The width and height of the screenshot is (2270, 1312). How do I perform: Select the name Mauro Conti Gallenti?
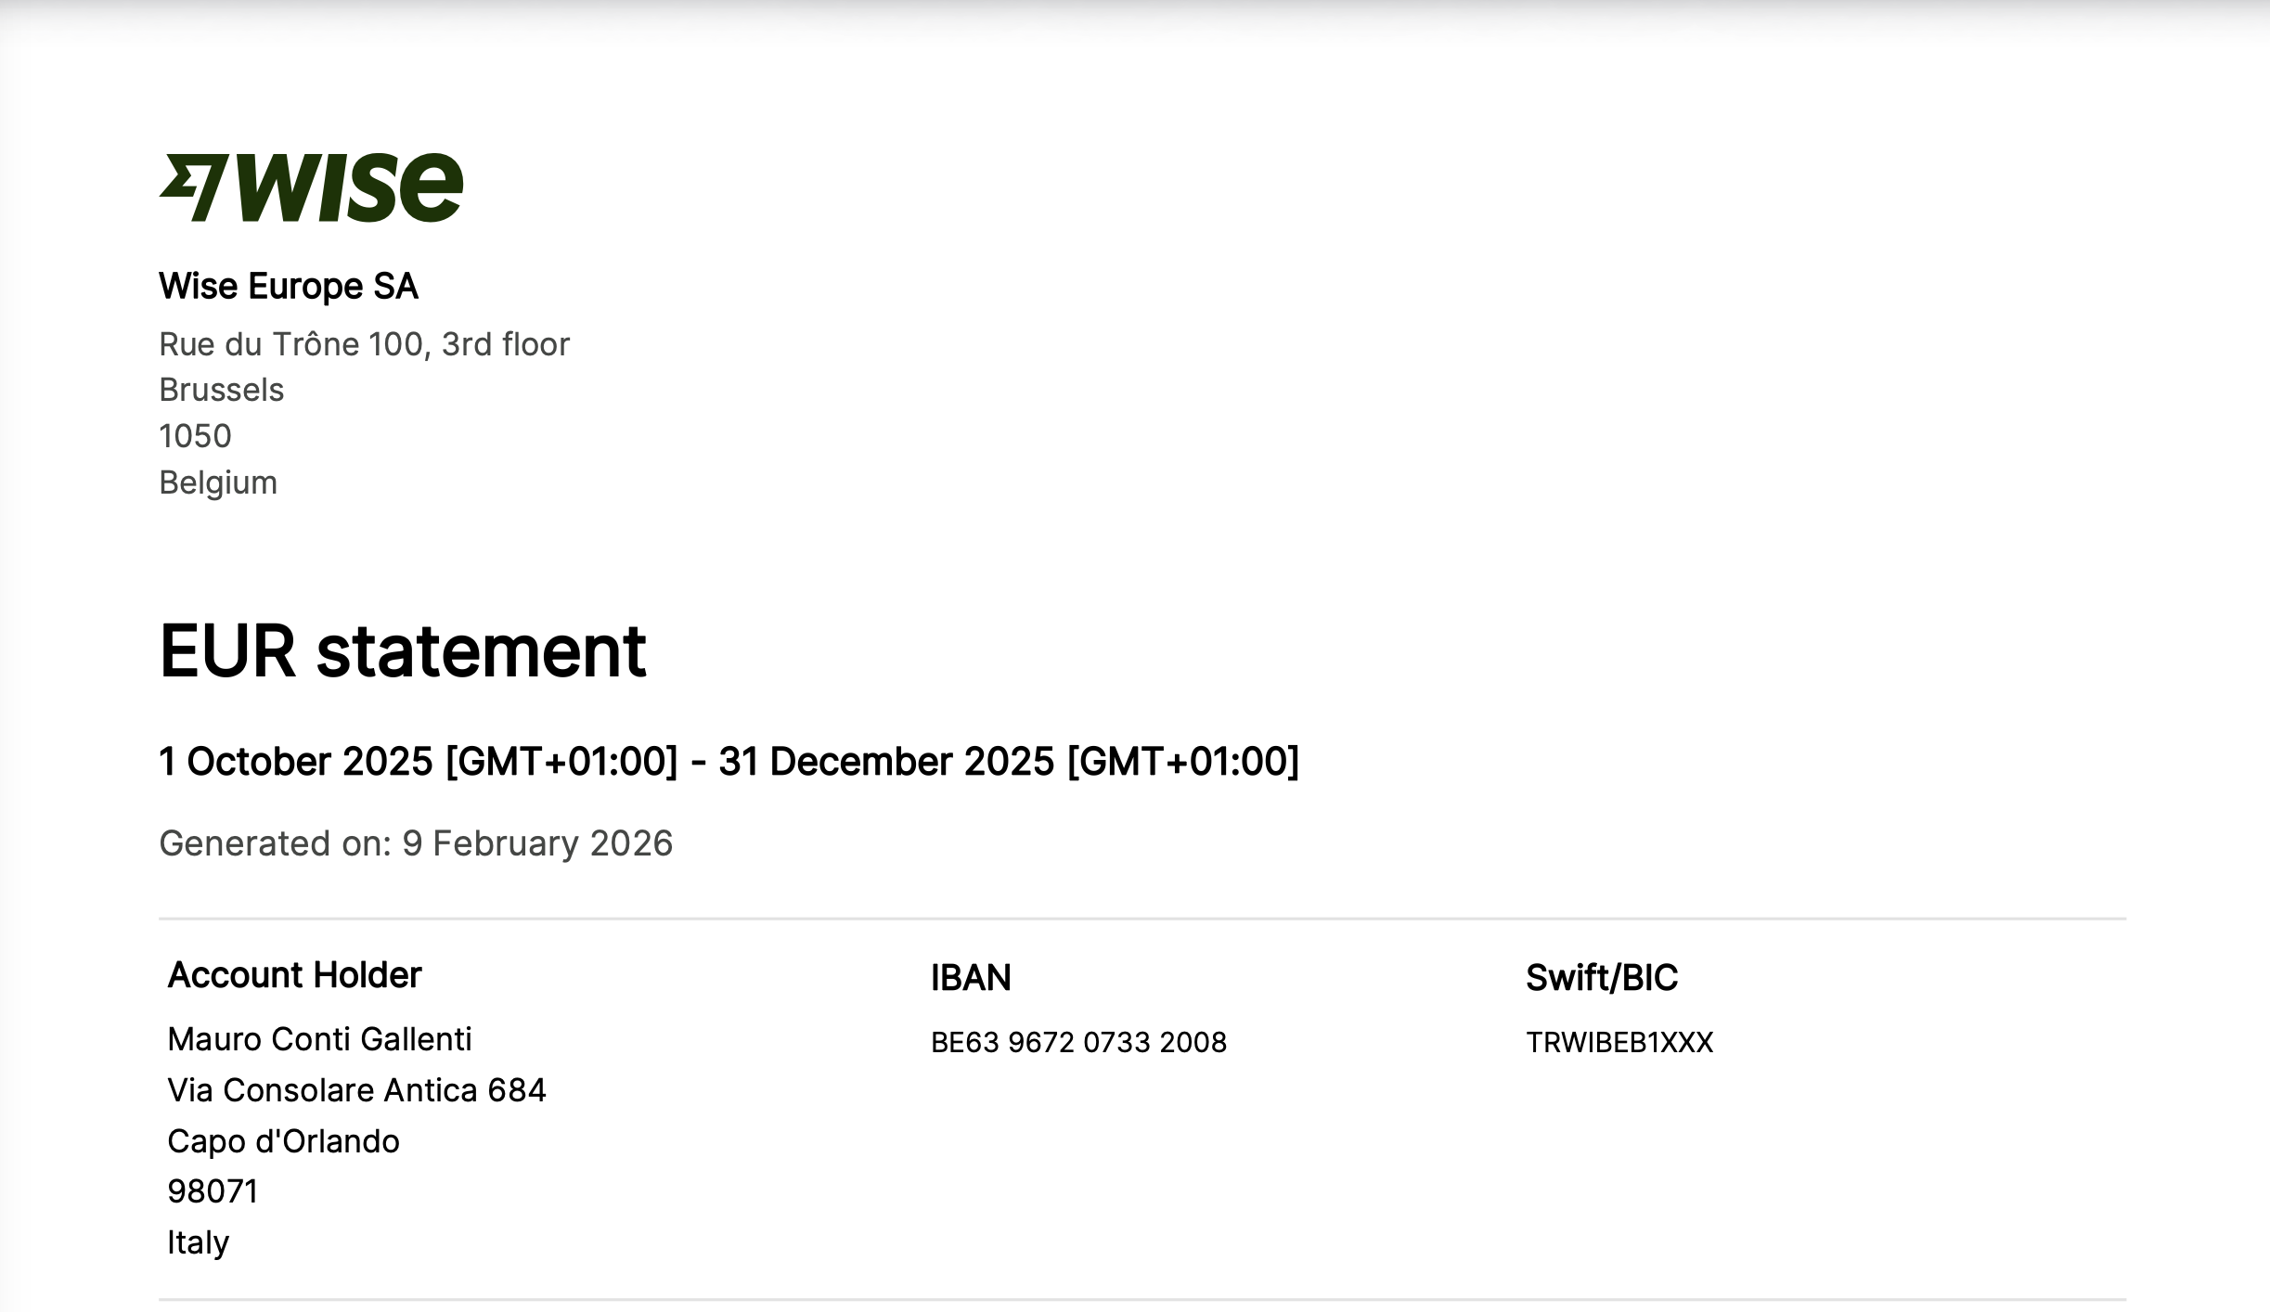pyautogui.click(x=319, y=1039)
